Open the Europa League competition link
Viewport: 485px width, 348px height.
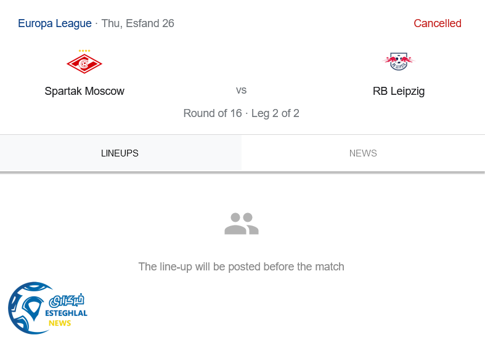(x=55, y=23)
